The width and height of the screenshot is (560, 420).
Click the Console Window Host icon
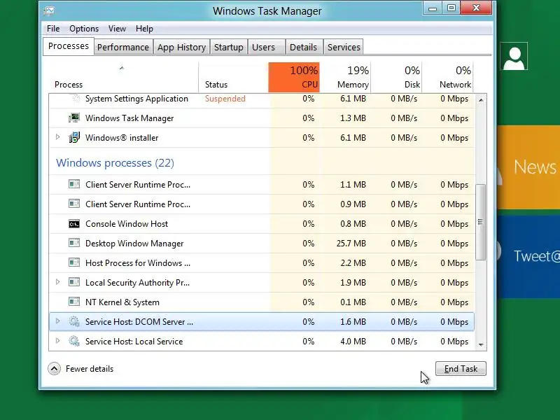74,224
